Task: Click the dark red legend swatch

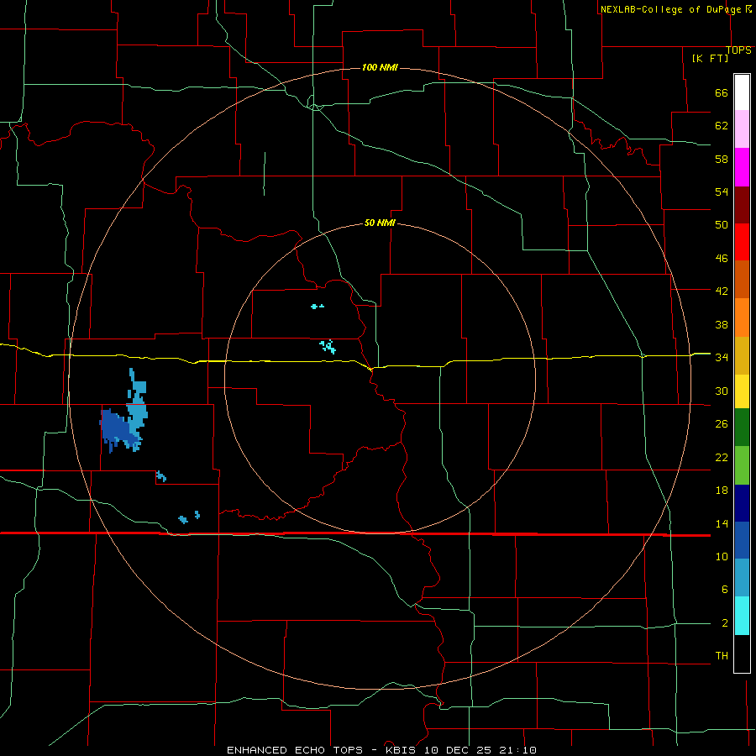Action: (x=742, y=204)
